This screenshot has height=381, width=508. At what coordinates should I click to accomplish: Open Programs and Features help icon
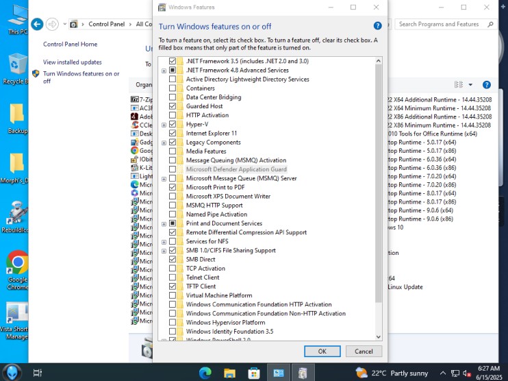(x=486, y=85)
